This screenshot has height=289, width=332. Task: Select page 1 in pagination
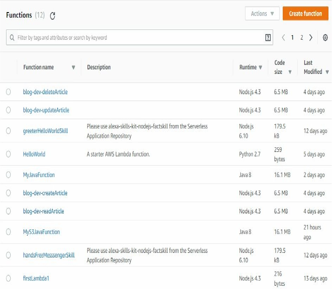point(292,38)
